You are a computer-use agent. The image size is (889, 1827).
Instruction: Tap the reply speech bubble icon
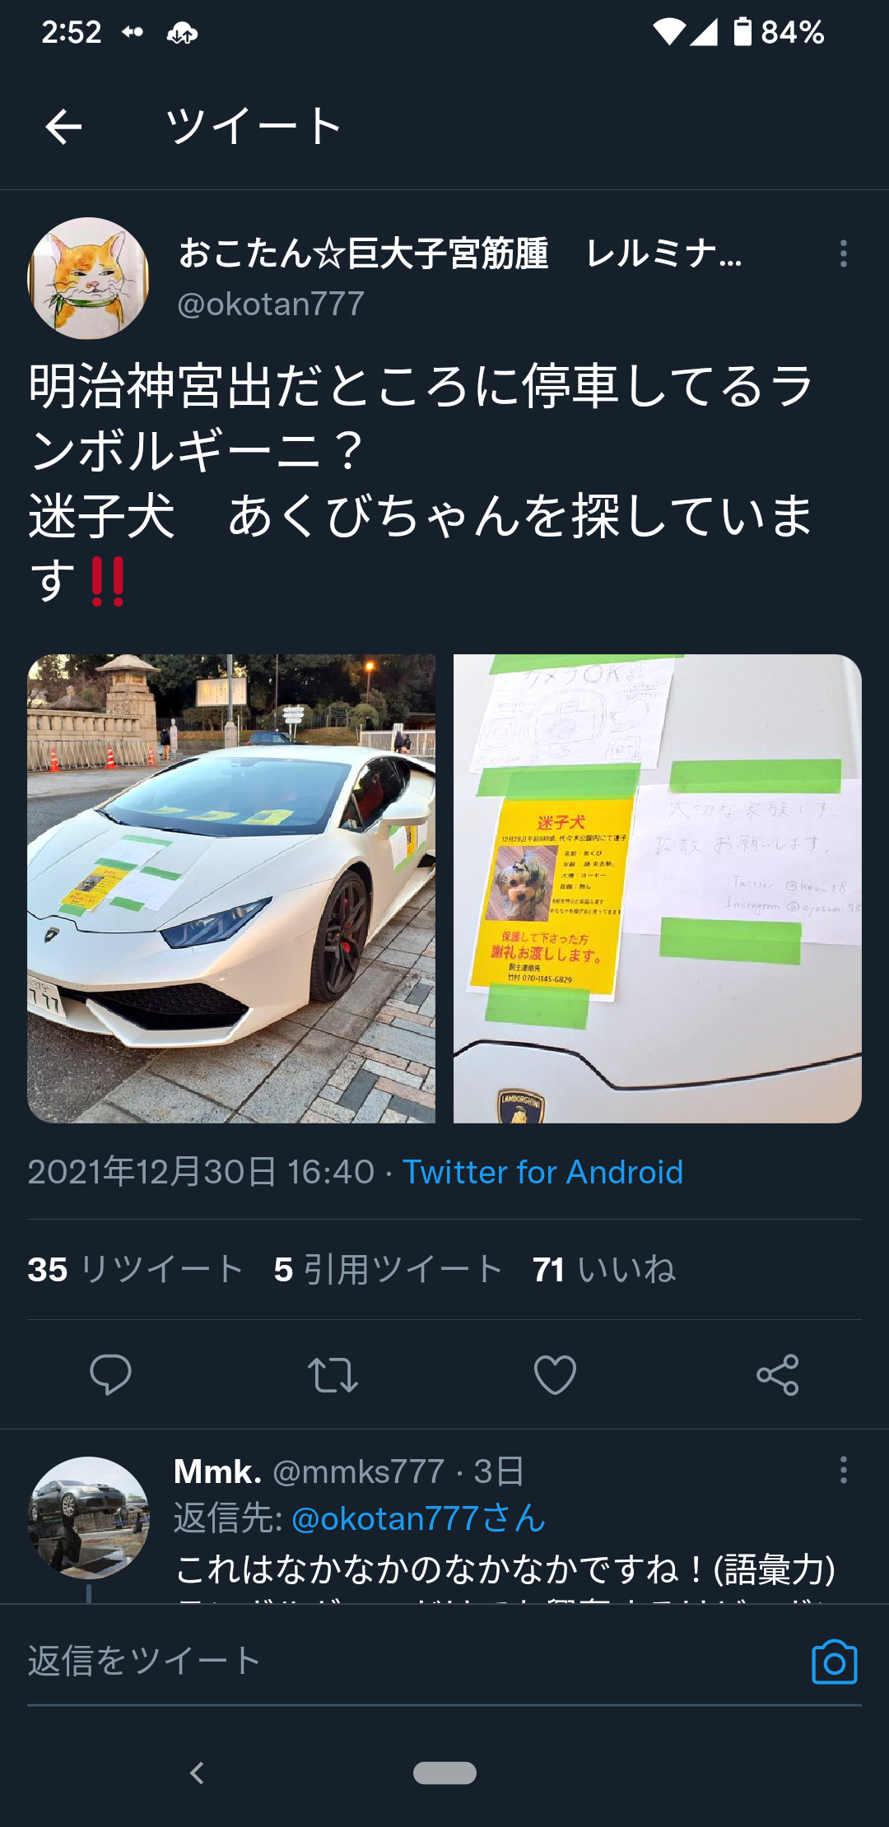click(x=110, y=1374)
